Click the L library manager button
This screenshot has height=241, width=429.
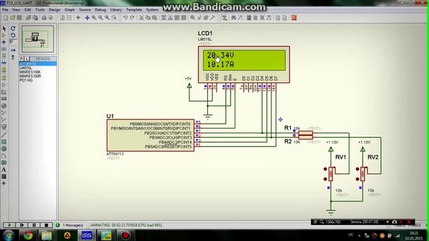pos(27,59)
